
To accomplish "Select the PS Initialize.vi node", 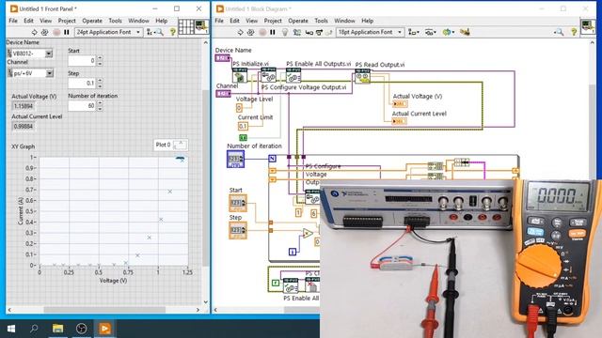I will pyautogui.click(x=240, y=75).
